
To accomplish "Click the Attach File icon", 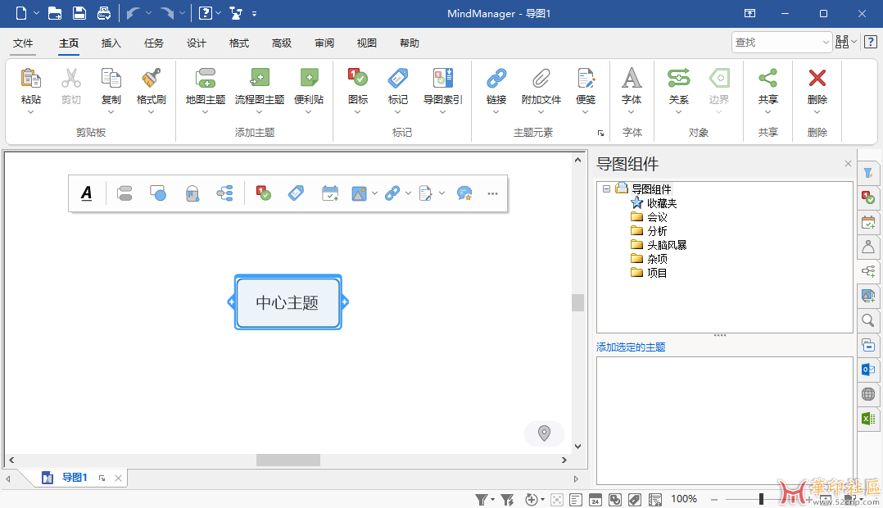I will point(541,88).
